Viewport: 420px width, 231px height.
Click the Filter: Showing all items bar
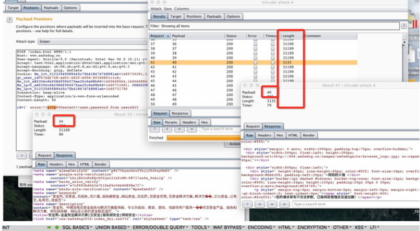[x=274, y=26]
